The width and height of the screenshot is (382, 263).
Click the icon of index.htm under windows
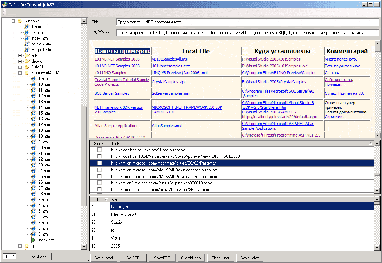point(27,38)
